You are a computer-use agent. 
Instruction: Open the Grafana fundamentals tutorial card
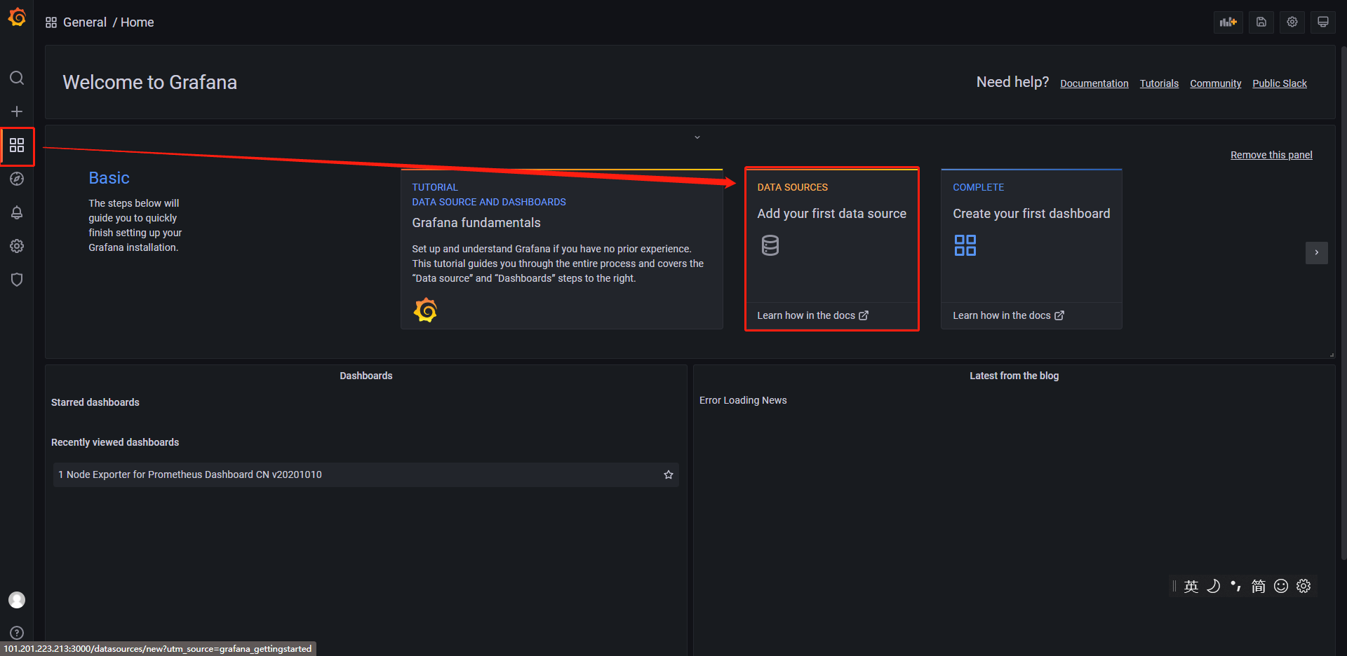click(x=562, y=250)
